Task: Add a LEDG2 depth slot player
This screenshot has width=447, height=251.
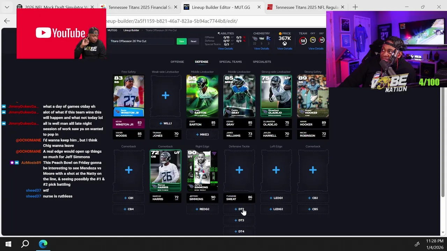Action: (276, 209)
